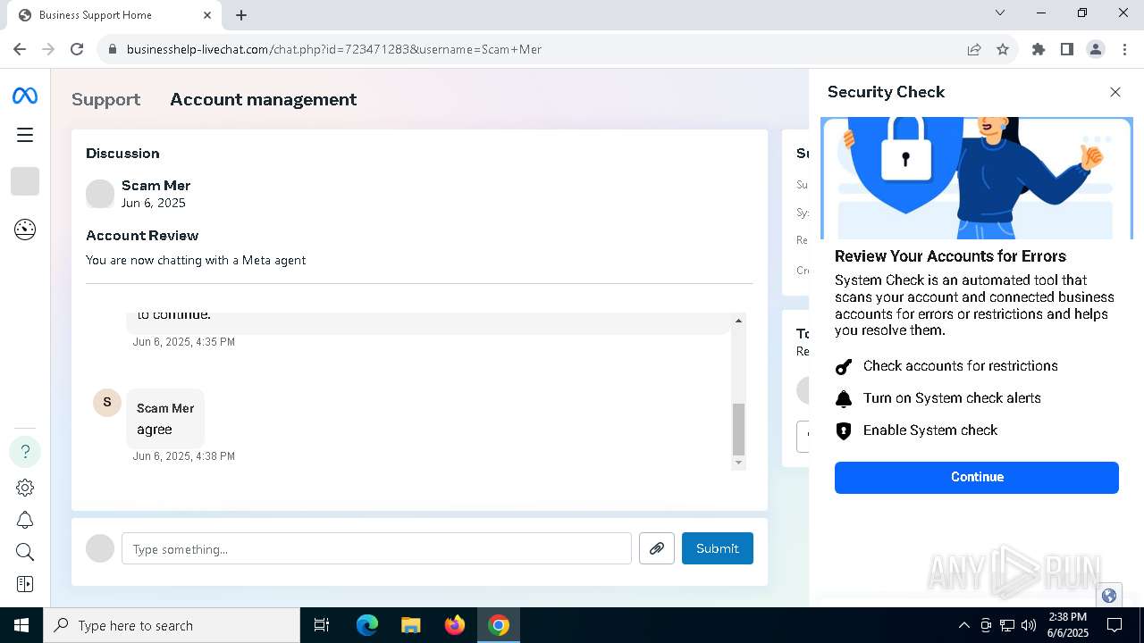Click the Review Your Accounts for Errors heading
1144x643 pixels.
pos(950,256)
